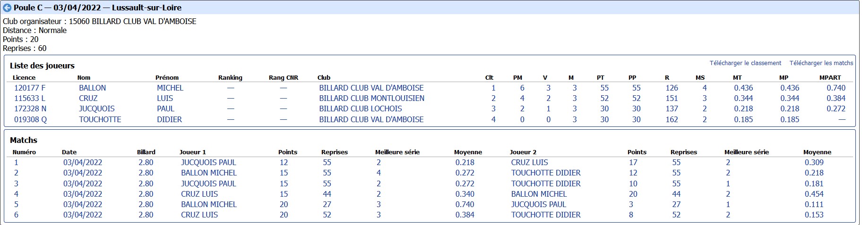This screenshot has height=225, width=862.
Task: Click the MPART column header
Action: pyautogui.click(x=830, y=78)
